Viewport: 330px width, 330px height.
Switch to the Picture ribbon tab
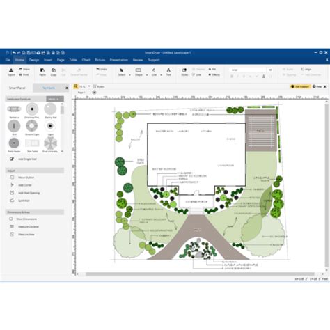[x=100, y=60]
